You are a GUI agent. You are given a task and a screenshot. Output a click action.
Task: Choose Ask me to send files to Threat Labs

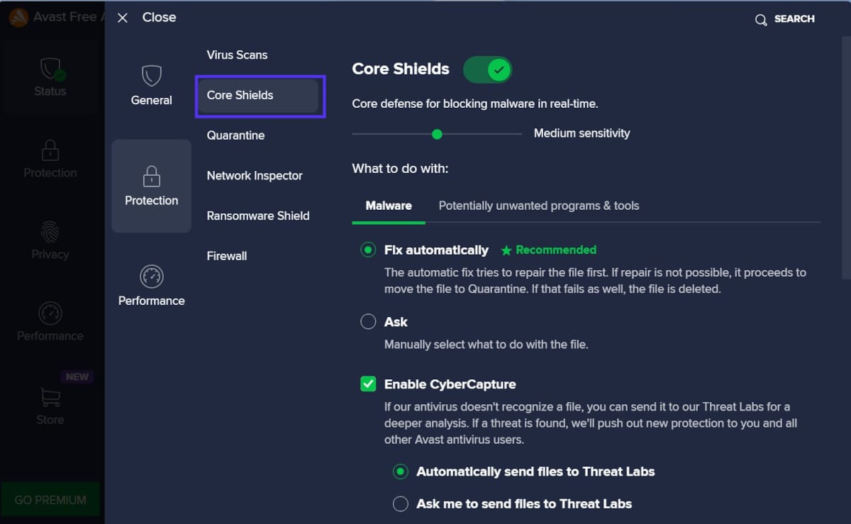(x=400, y=503)
